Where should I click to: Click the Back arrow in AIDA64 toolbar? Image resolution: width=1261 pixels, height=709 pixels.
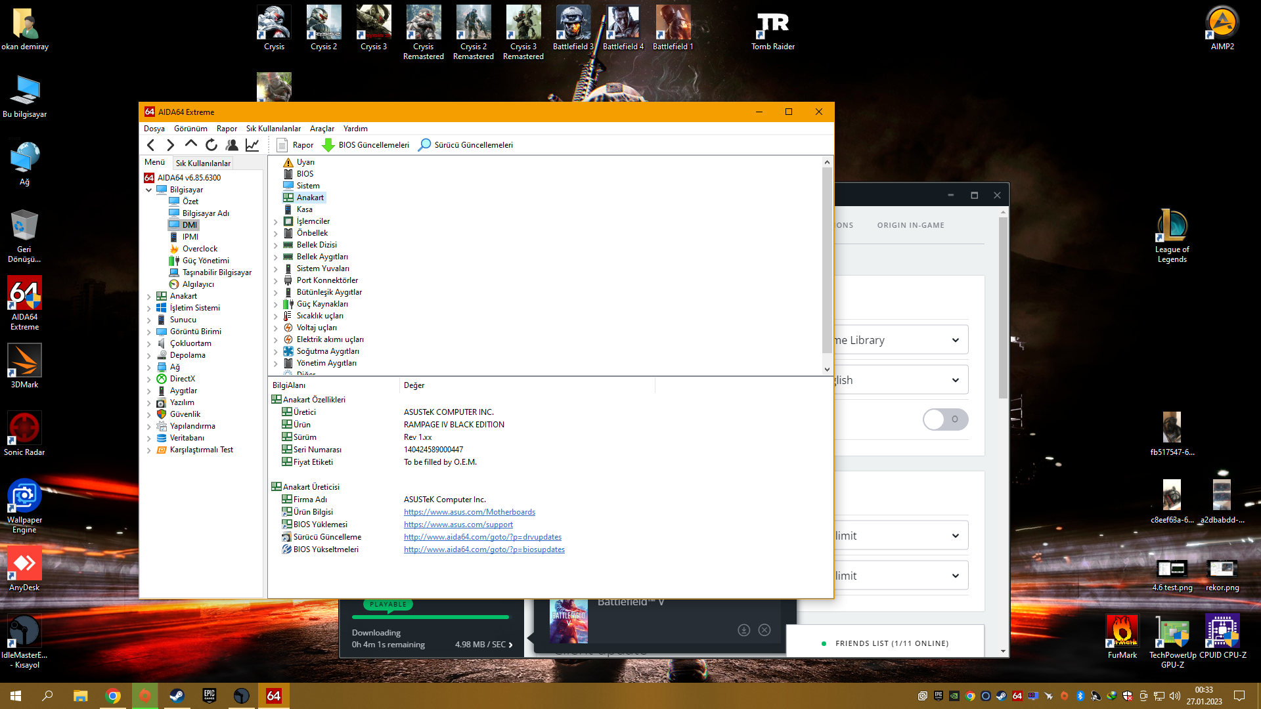[151, 145]
